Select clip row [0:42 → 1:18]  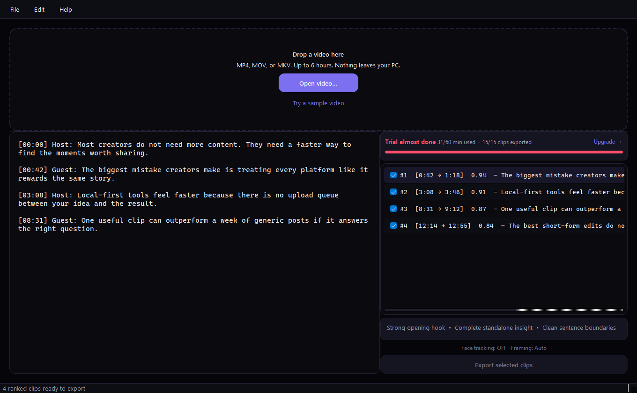click(x=504, y=175)
